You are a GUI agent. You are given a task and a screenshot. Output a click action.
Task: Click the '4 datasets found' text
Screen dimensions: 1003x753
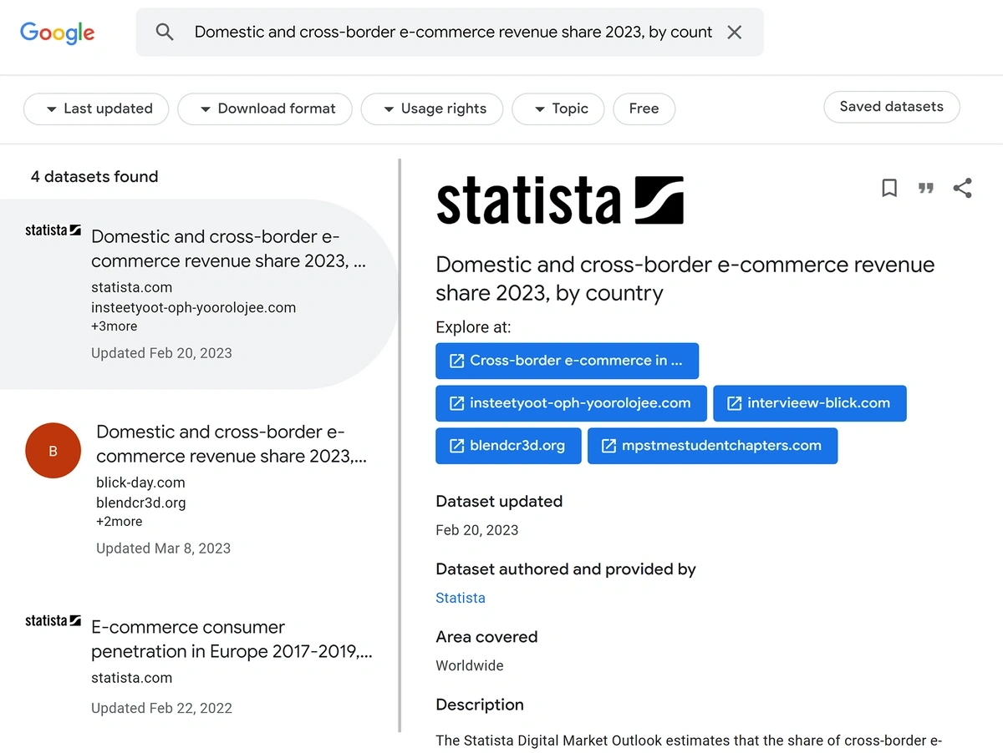(94, 176)
